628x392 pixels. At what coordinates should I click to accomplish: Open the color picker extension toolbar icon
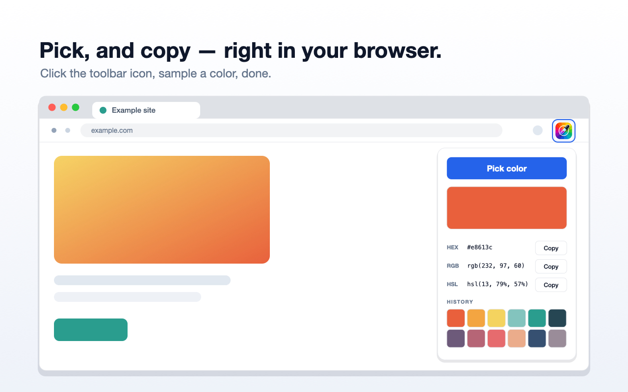[x=564, y=131]
